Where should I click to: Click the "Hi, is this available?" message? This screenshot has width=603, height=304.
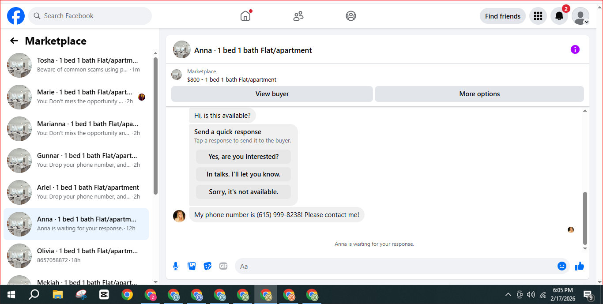(x=222, y=116)
